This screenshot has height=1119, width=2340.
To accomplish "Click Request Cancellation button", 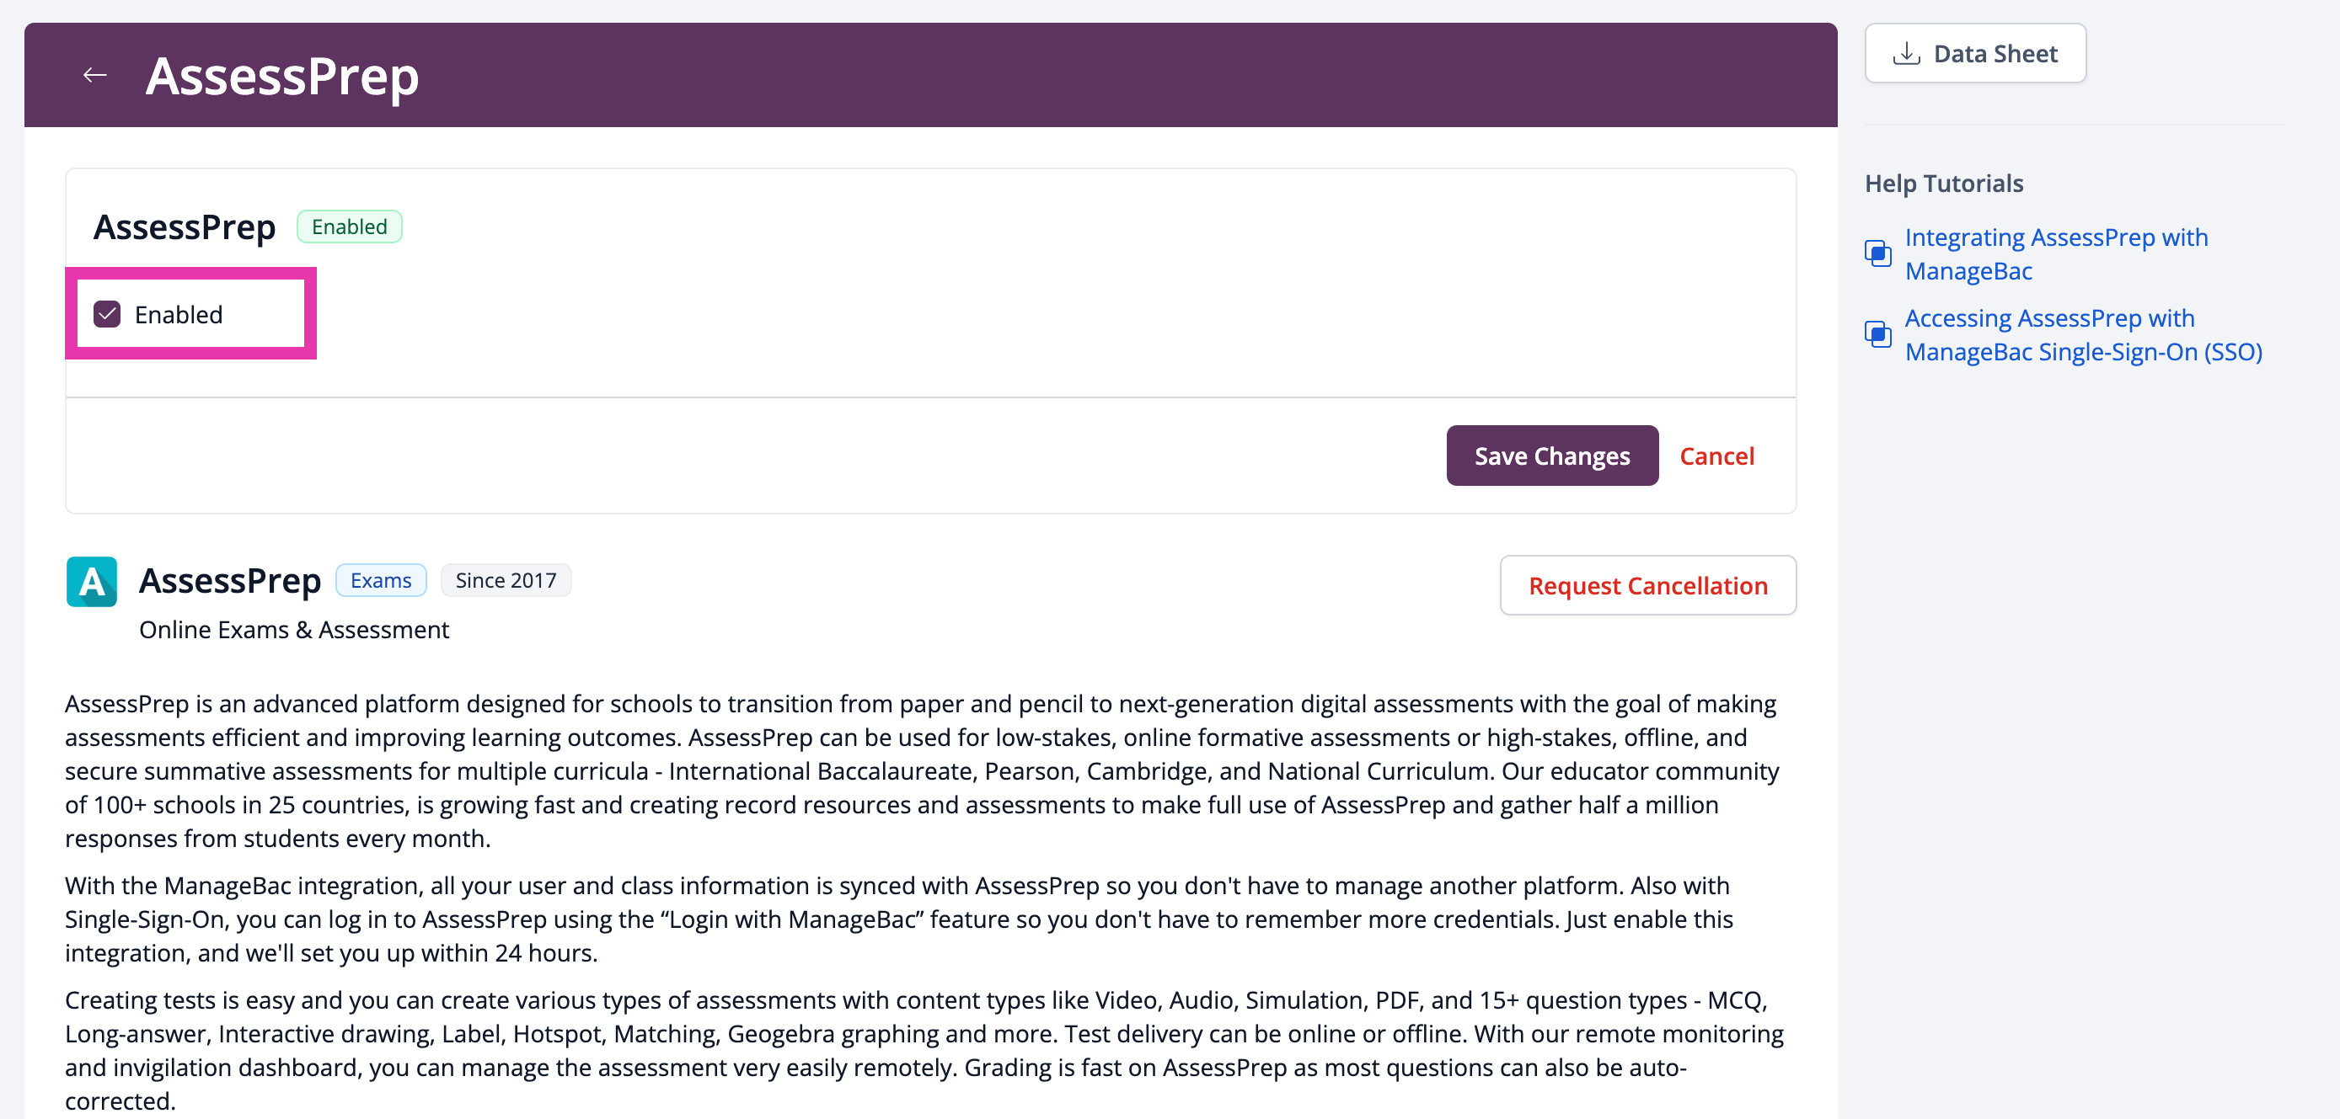I will tap(1647, 585).
